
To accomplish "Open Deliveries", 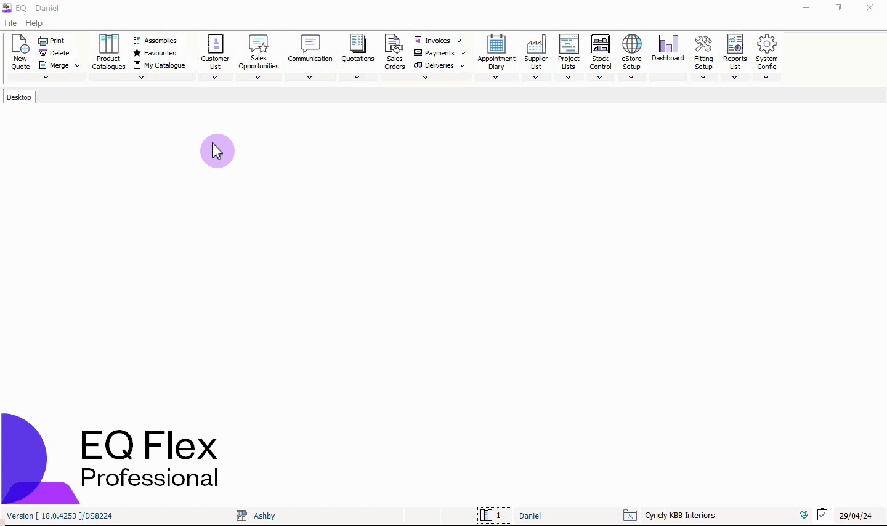I will (434, 65).
